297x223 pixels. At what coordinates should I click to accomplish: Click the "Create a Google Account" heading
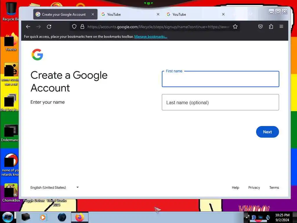(x=69, y=82)
